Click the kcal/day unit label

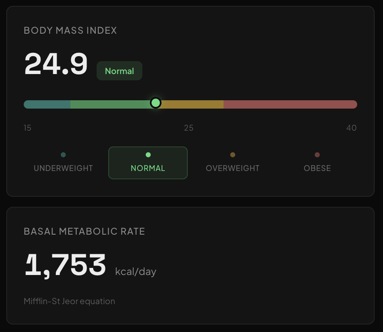(x=136, y=272)
